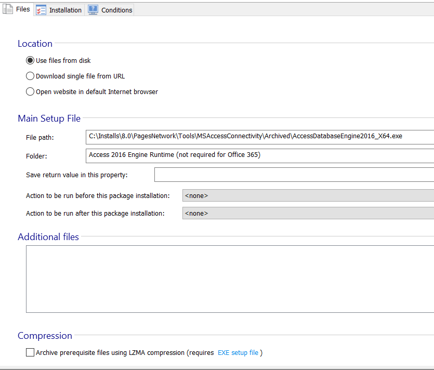Follow the 'EXE setup file' link
The image size is (434, 370).
(238, 353)
